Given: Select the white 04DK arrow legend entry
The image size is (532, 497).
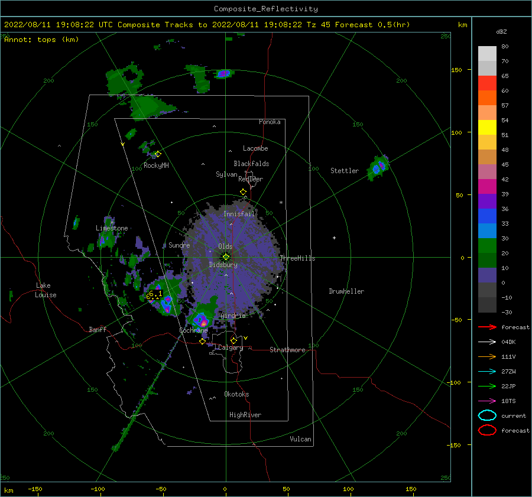Looking at the screenshot, I should tap(487, 342).
